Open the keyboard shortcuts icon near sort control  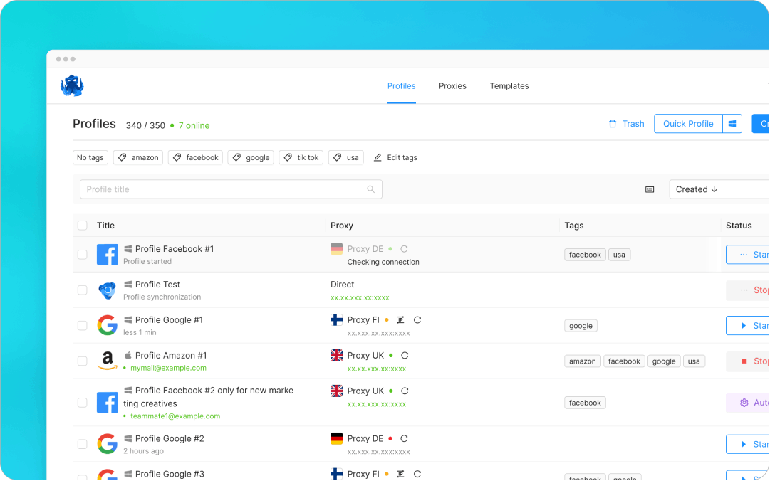[x=649, y=189]
